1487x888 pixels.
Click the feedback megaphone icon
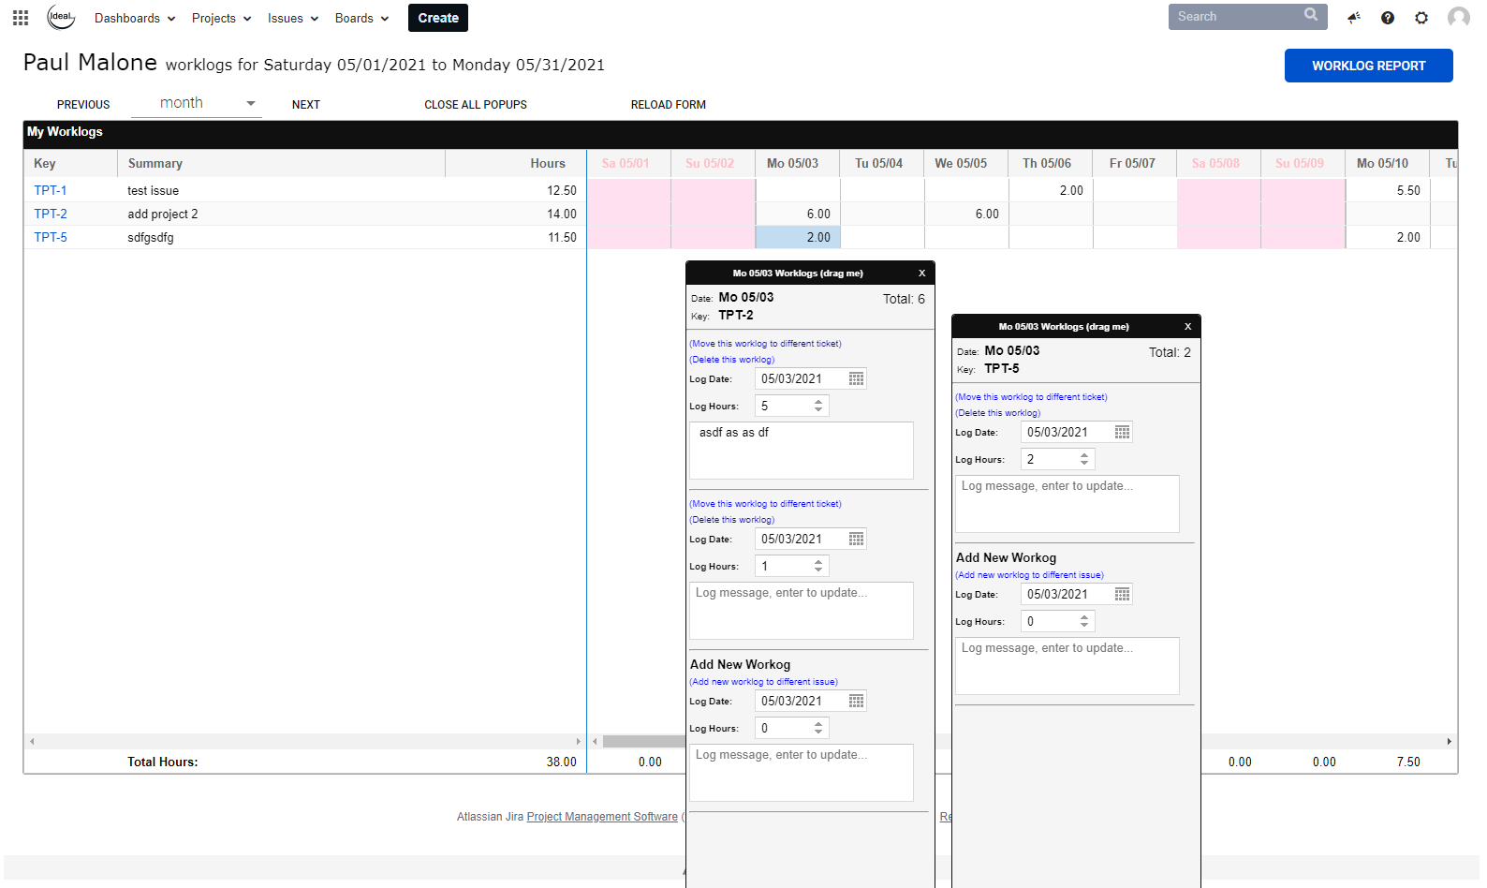point(1354,18)
